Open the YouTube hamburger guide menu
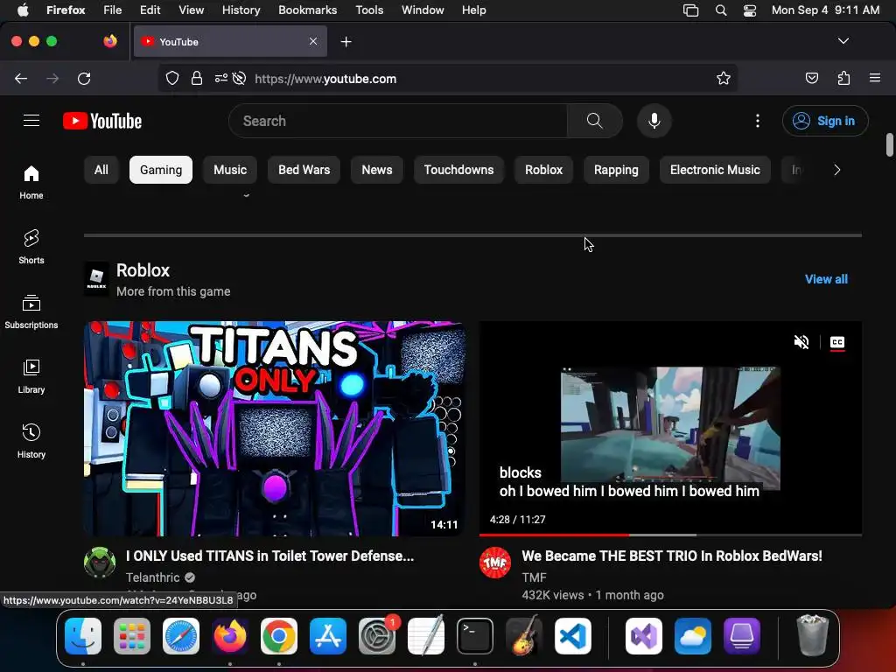 (x=31, y=121)
